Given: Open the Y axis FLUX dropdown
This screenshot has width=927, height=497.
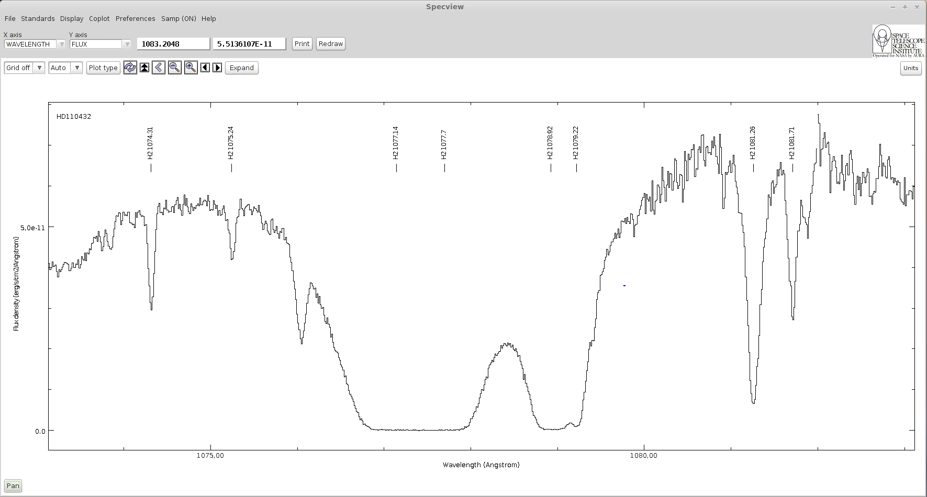Looking at the screenshot, I should tap(100, 44).
